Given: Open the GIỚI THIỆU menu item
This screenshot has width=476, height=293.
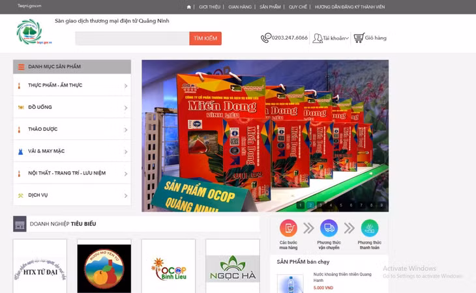Looking at the screenshot, I should point(209,7).
